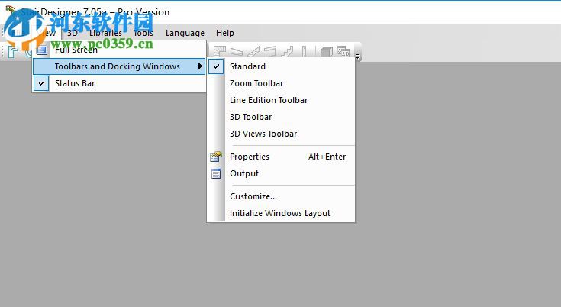
Task: Select the stair side-profile toolbar icon
Action: (x=287, y=51)
